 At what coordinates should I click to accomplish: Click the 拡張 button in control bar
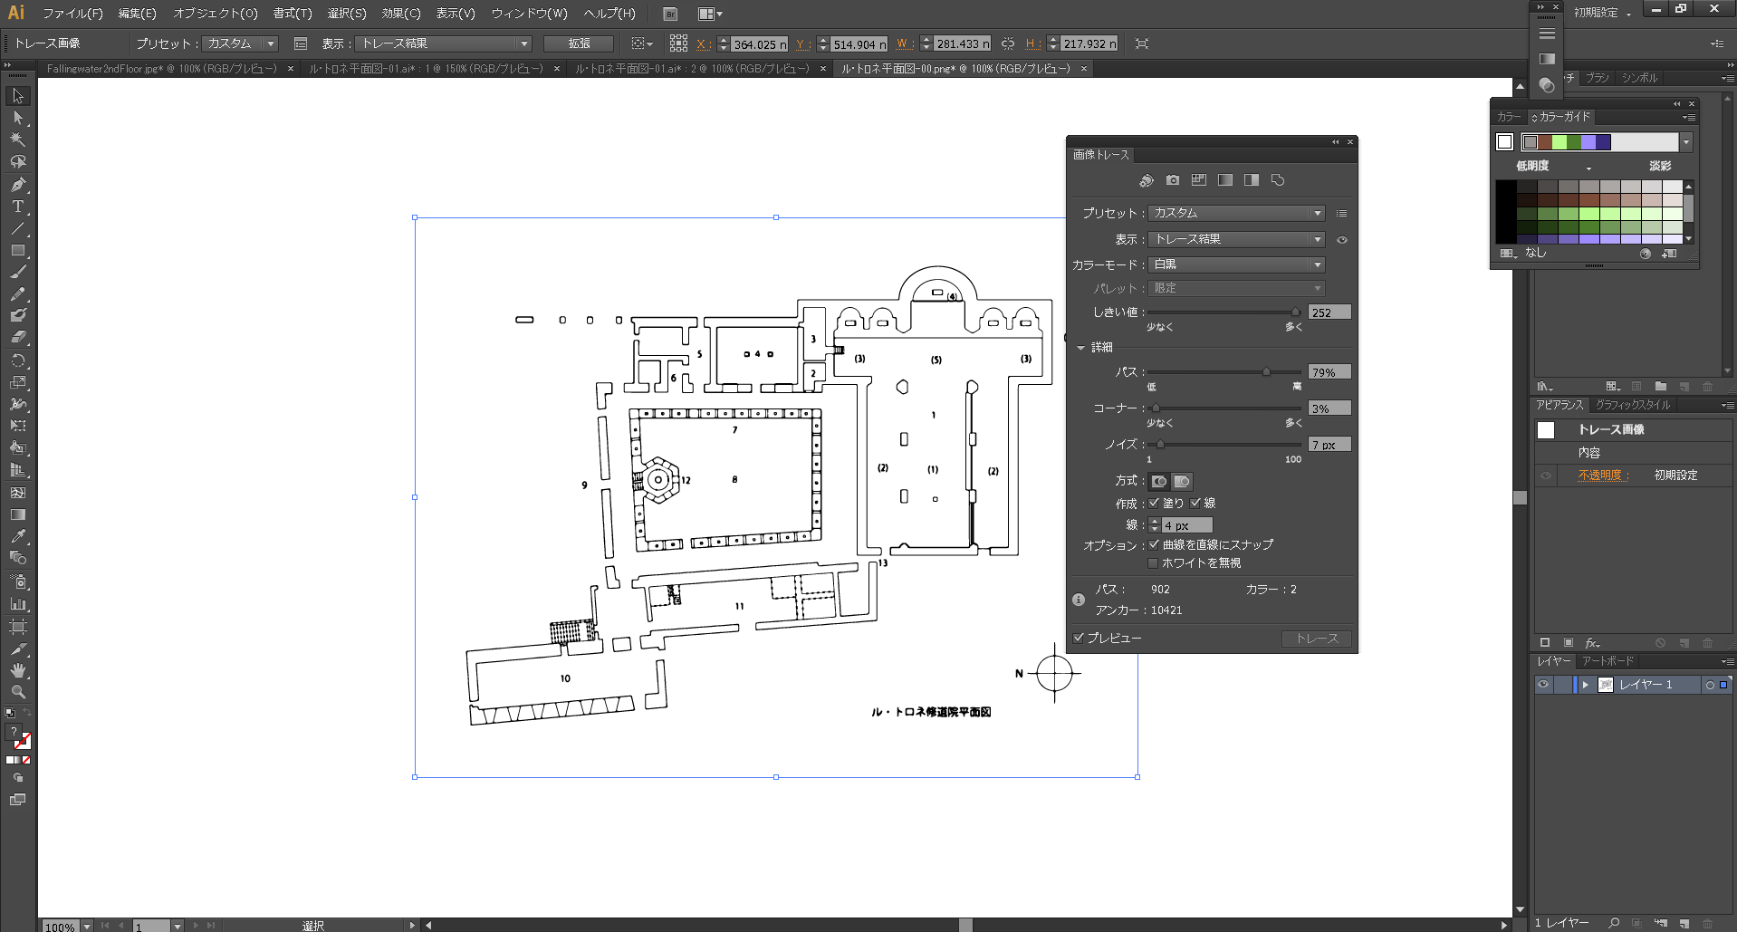[x=579, y=43]
